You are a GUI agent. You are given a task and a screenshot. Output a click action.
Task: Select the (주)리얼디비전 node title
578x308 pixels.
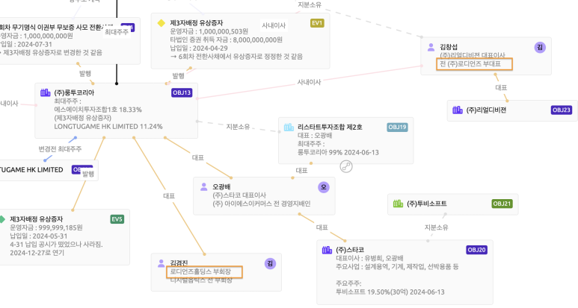(x=486, y=110)
